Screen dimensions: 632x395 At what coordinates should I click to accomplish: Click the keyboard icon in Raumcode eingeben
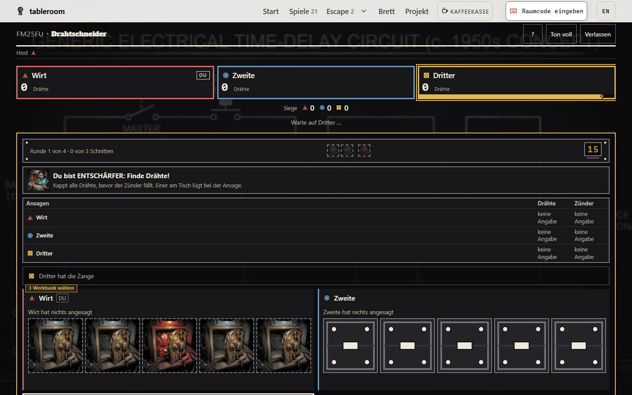pyautogui.click(x=513, y=11)
